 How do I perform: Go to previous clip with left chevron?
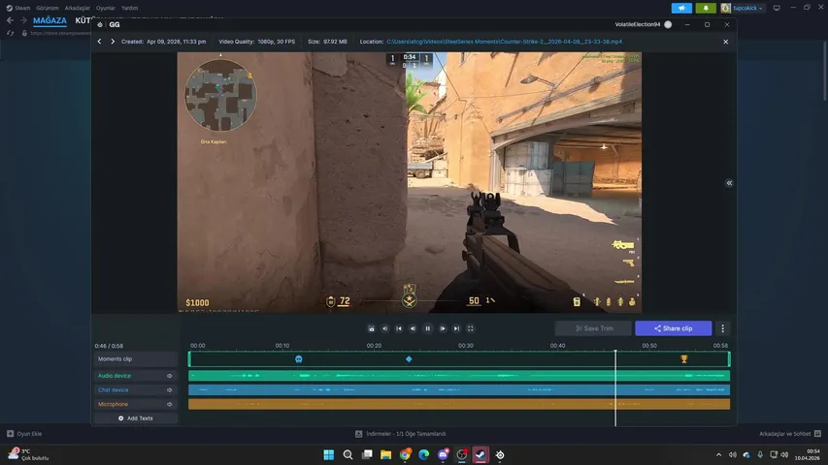pyautogui.click(x=99, y=42)
